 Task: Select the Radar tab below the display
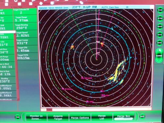tap(49, 110)
